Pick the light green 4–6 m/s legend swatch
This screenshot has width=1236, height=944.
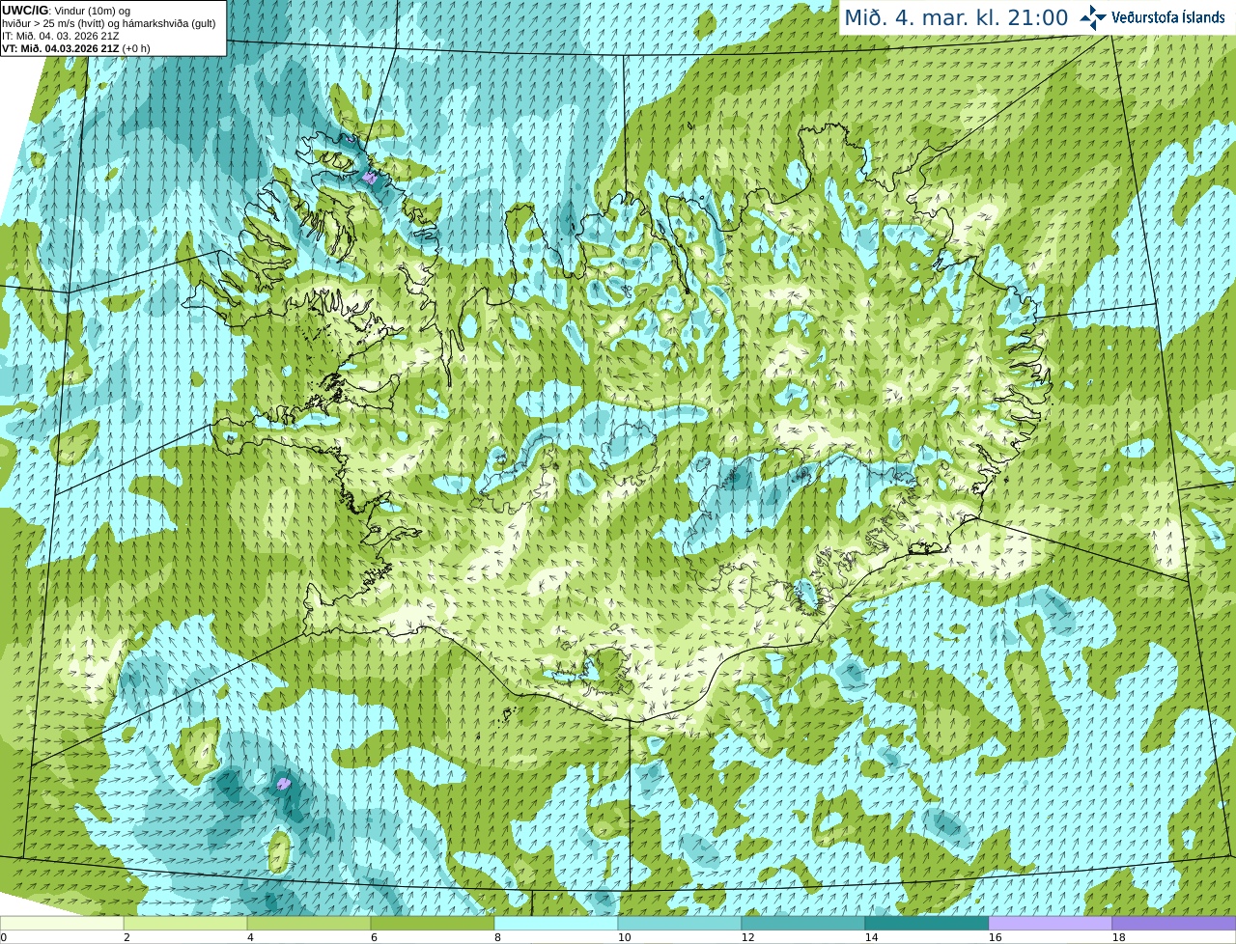point(309,924)
